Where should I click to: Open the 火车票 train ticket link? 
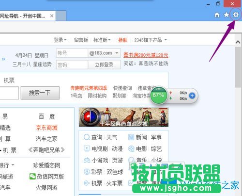click(114, 183)
